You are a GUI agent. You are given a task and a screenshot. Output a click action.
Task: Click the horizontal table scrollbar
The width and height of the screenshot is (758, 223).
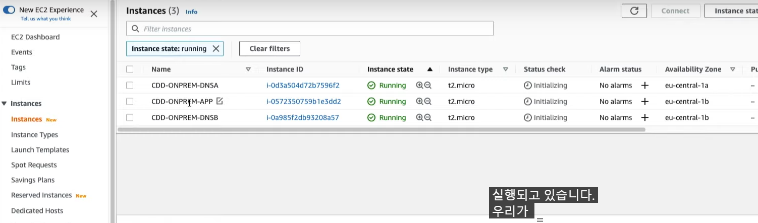click(382, 129)
